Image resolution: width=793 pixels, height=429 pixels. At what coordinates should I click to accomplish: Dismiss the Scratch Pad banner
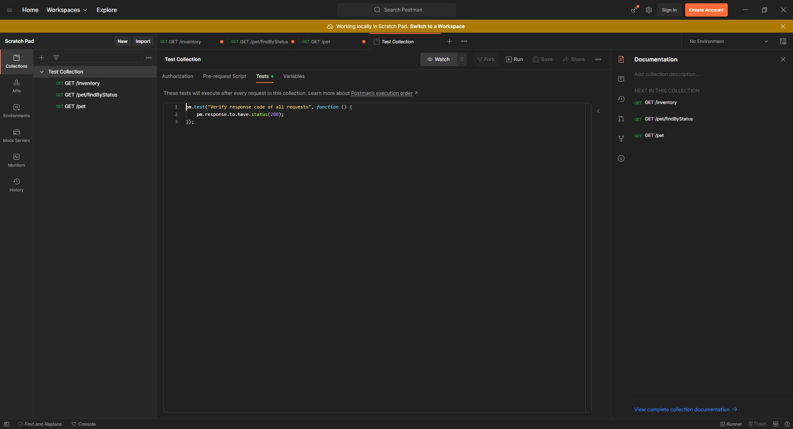click(x=783, y=26)
